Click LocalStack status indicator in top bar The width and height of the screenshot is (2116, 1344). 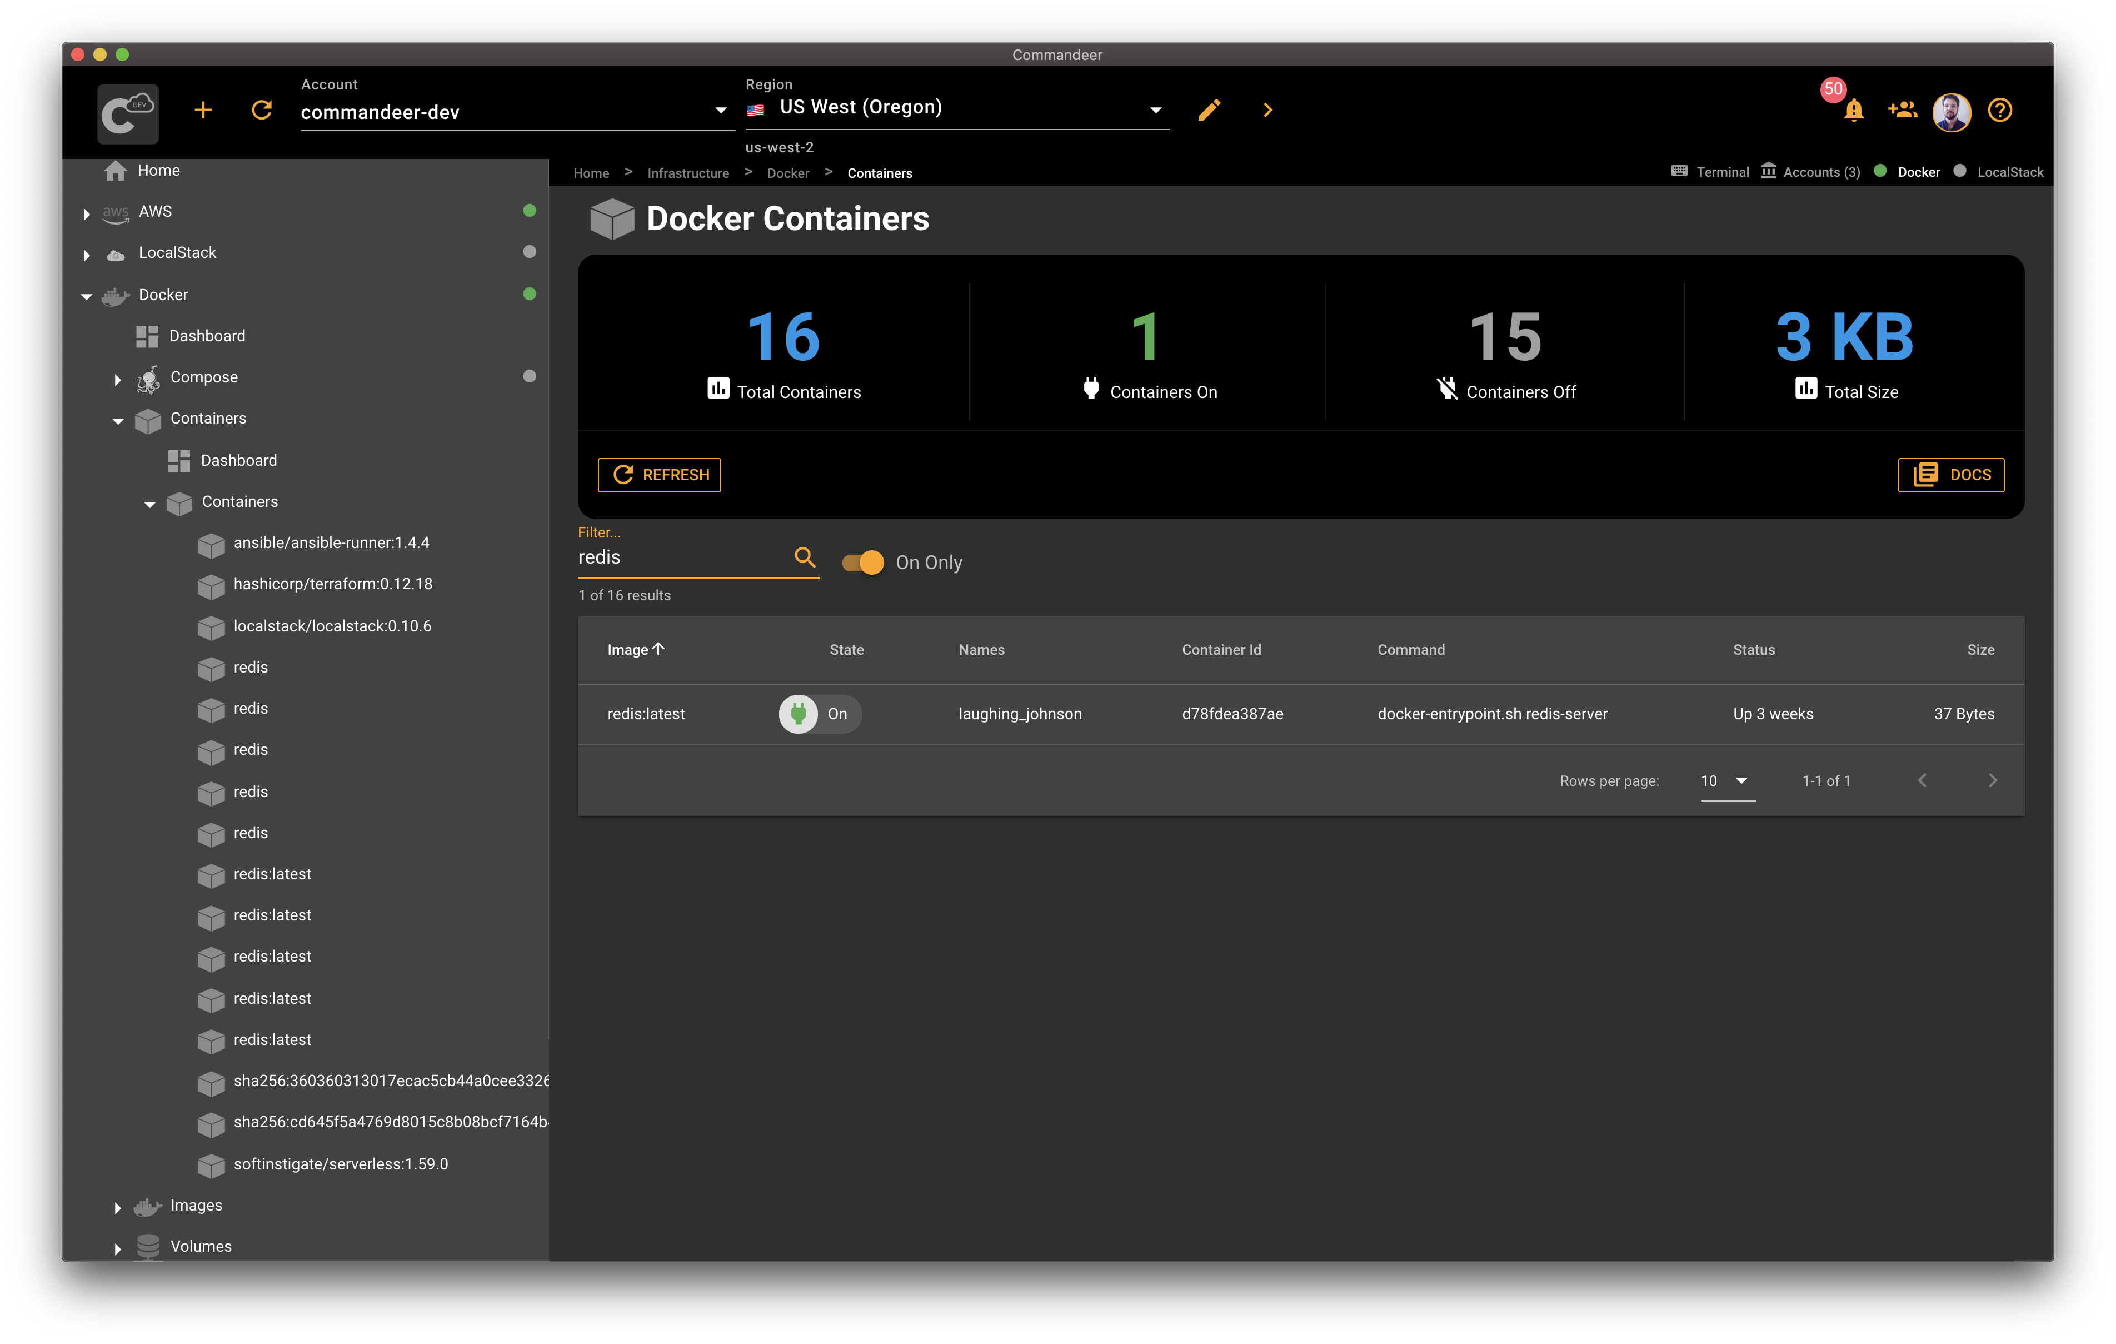coord(1998,171)
